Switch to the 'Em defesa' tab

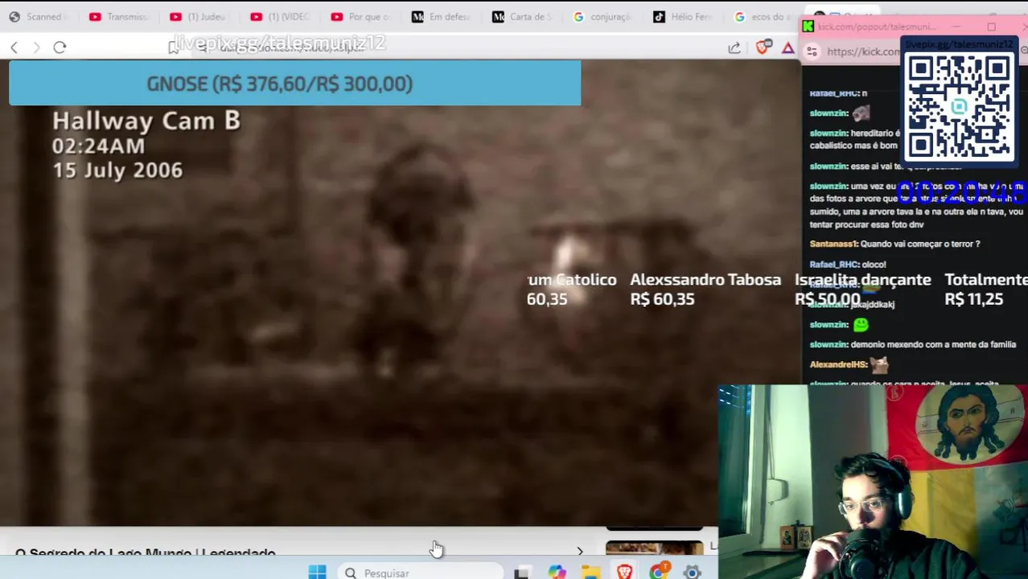(442, 17)
